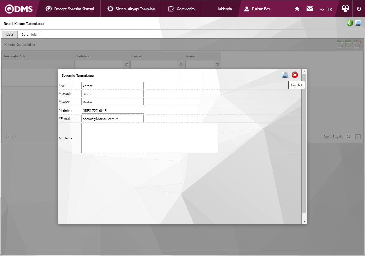365x256 pixels.
Task: Open the Görevlerim menu
Action: tap(182, 9)
